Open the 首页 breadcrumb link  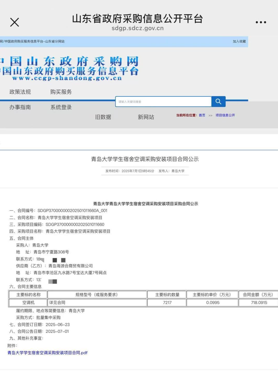[x=202, y=115]
